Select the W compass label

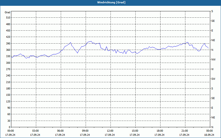coord(212,69)
